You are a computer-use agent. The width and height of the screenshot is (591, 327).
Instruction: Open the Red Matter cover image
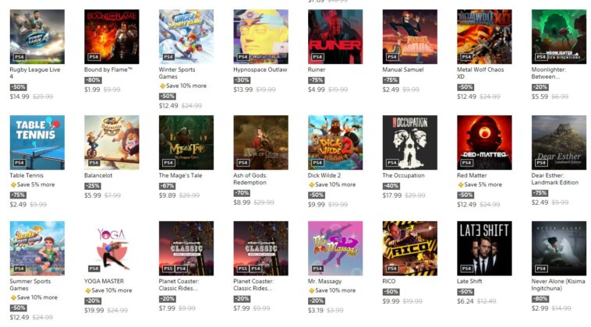pos(484,142)
